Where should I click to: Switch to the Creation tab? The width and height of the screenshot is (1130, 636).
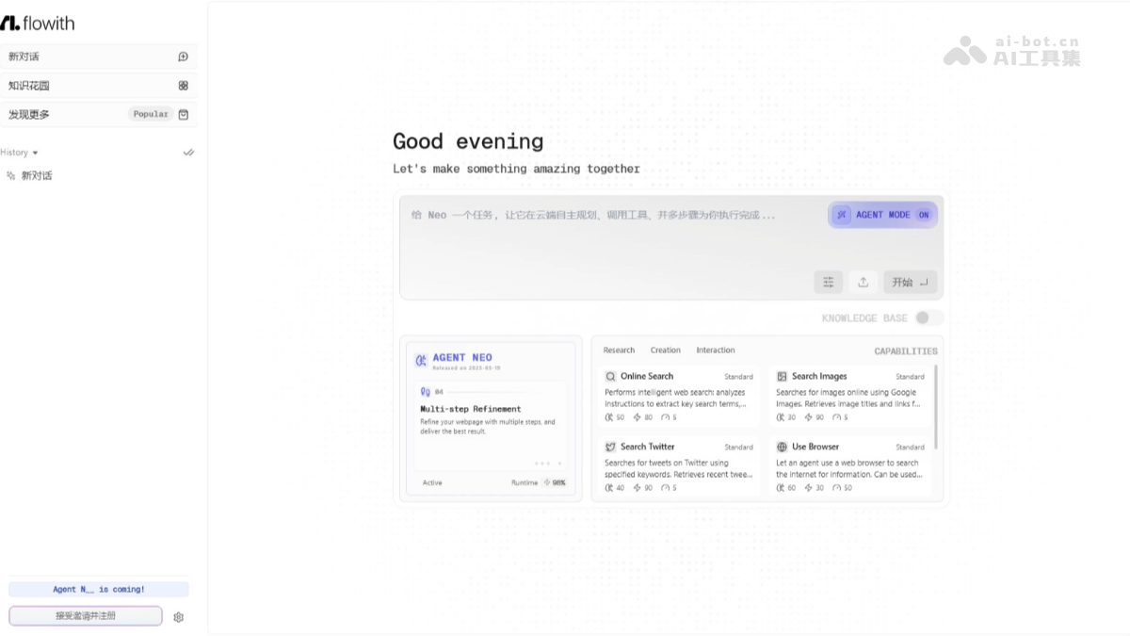[665, 350]
